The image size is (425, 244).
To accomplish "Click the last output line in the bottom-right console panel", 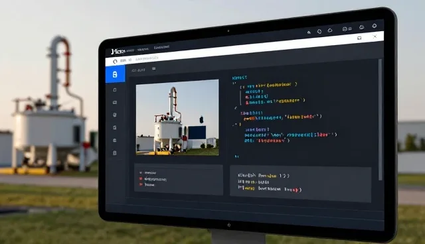I will [270, 189].
